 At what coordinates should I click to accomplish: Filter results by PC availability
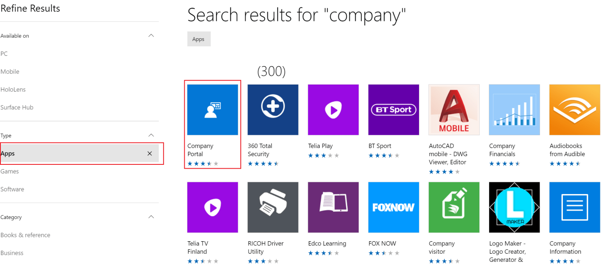[4, 53]
